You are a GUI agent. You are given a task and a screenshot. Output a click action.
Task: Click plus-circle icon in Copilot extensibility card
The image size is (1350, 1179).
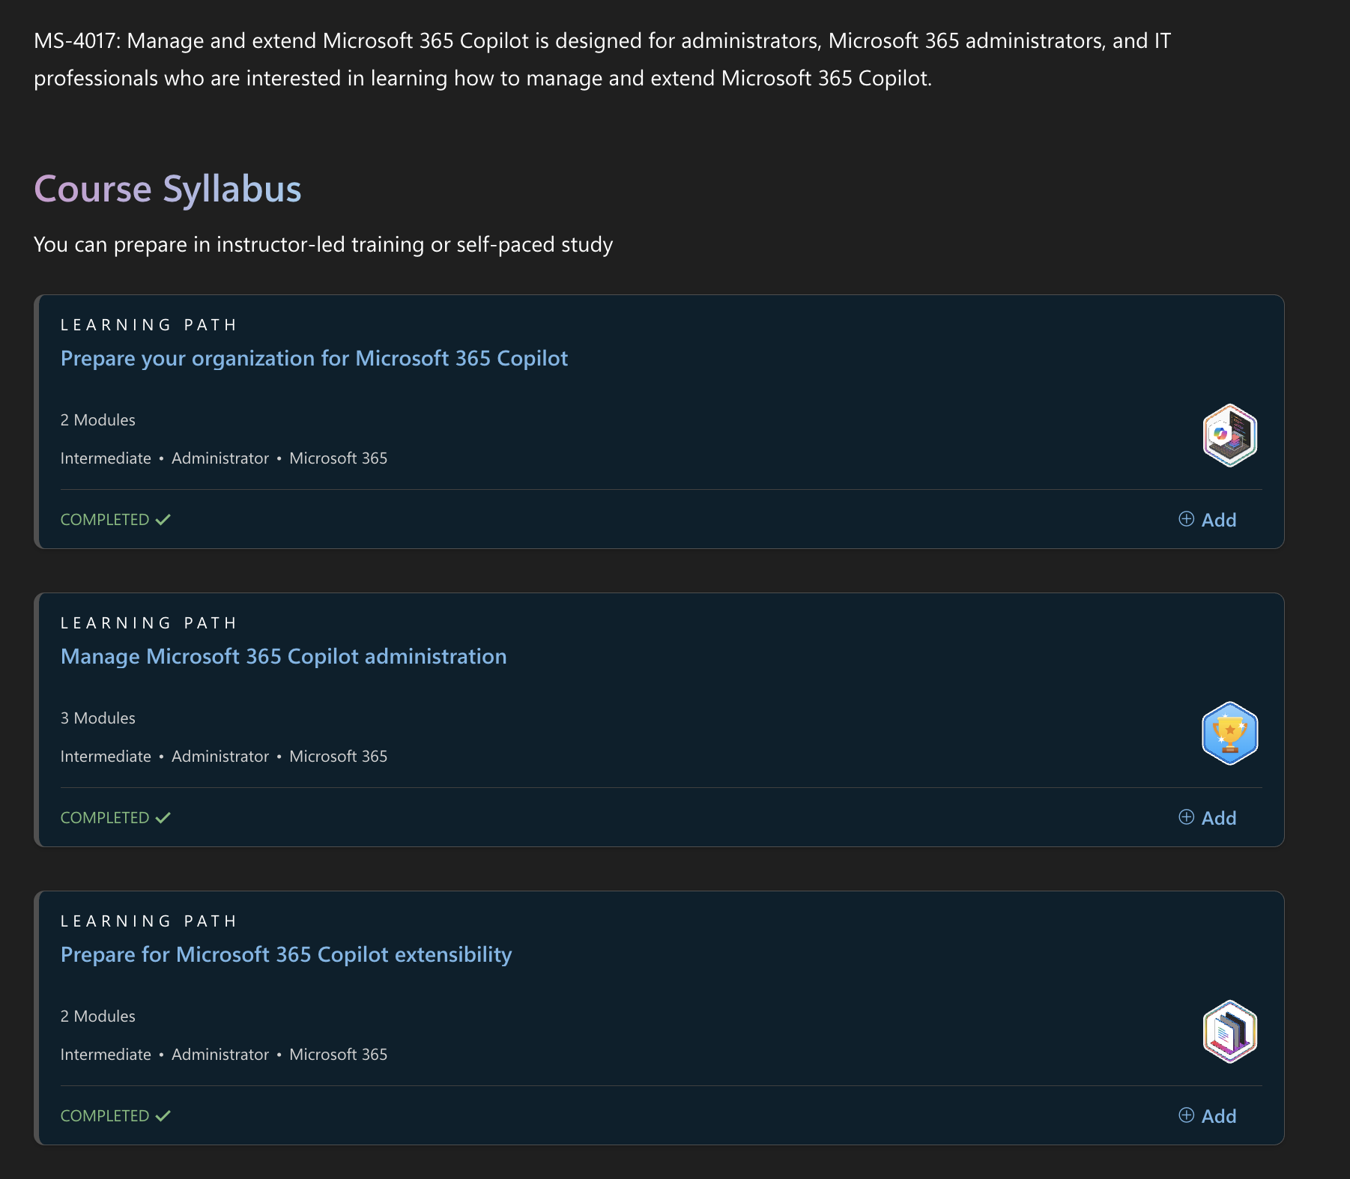click(x=1186, y=1115)
